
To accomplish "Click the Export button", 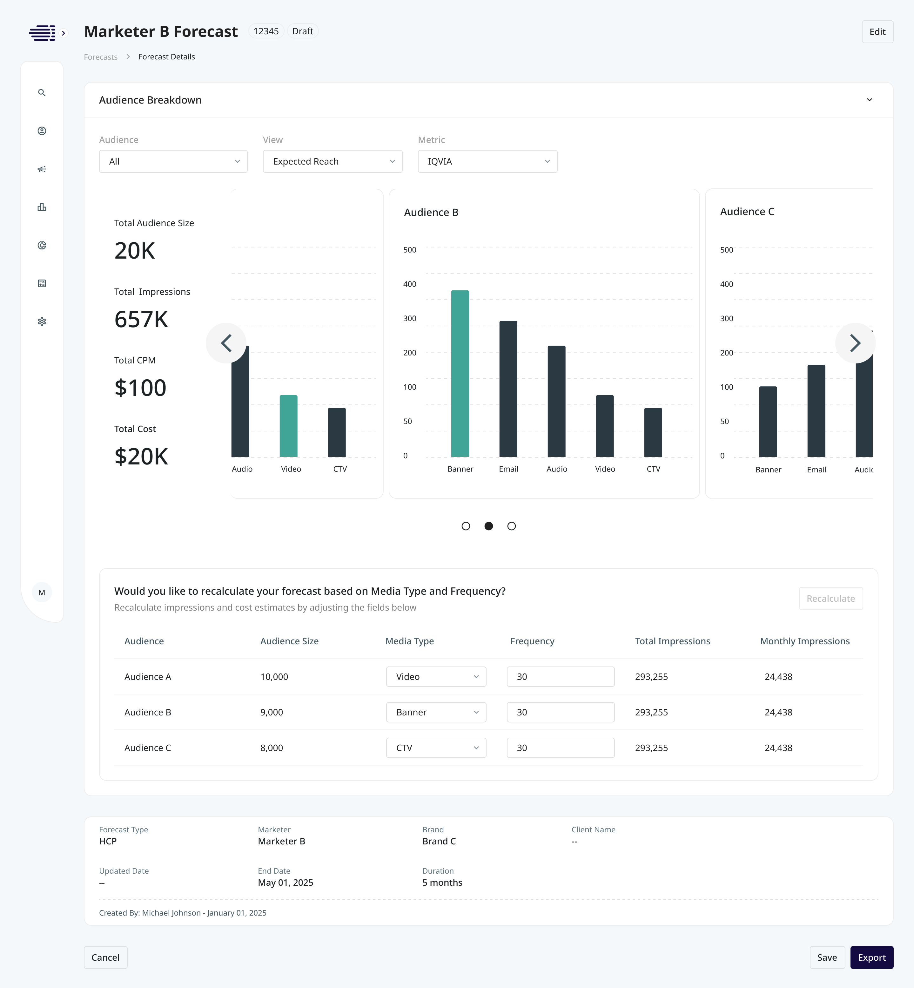I will pos(871,957).
